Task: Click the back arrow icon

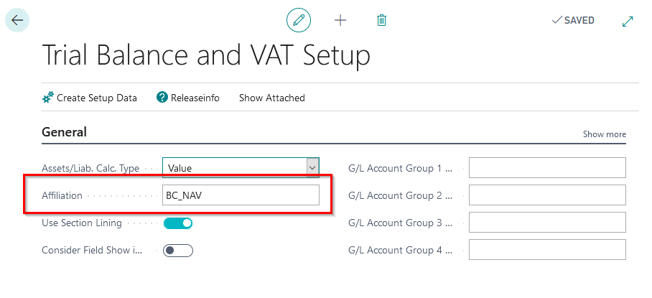Action: [17, 20]
